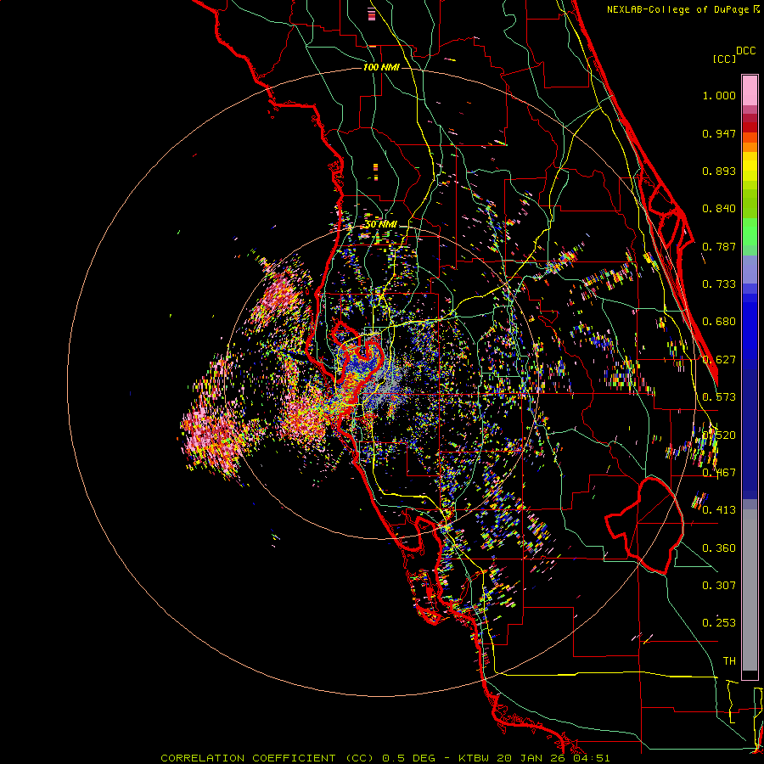Select the 0.307 legend value
This screenshot has width=764, height=764.
click(x=719, y=586)
